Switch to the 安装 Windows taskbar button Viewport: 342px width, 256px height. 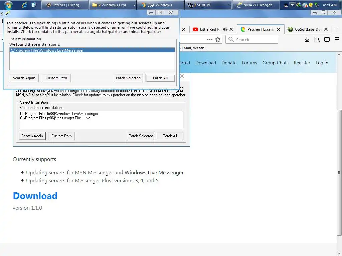tap(160, 5)
